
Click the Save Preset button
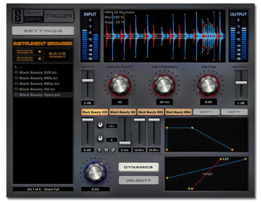click(x=57, y=55)
